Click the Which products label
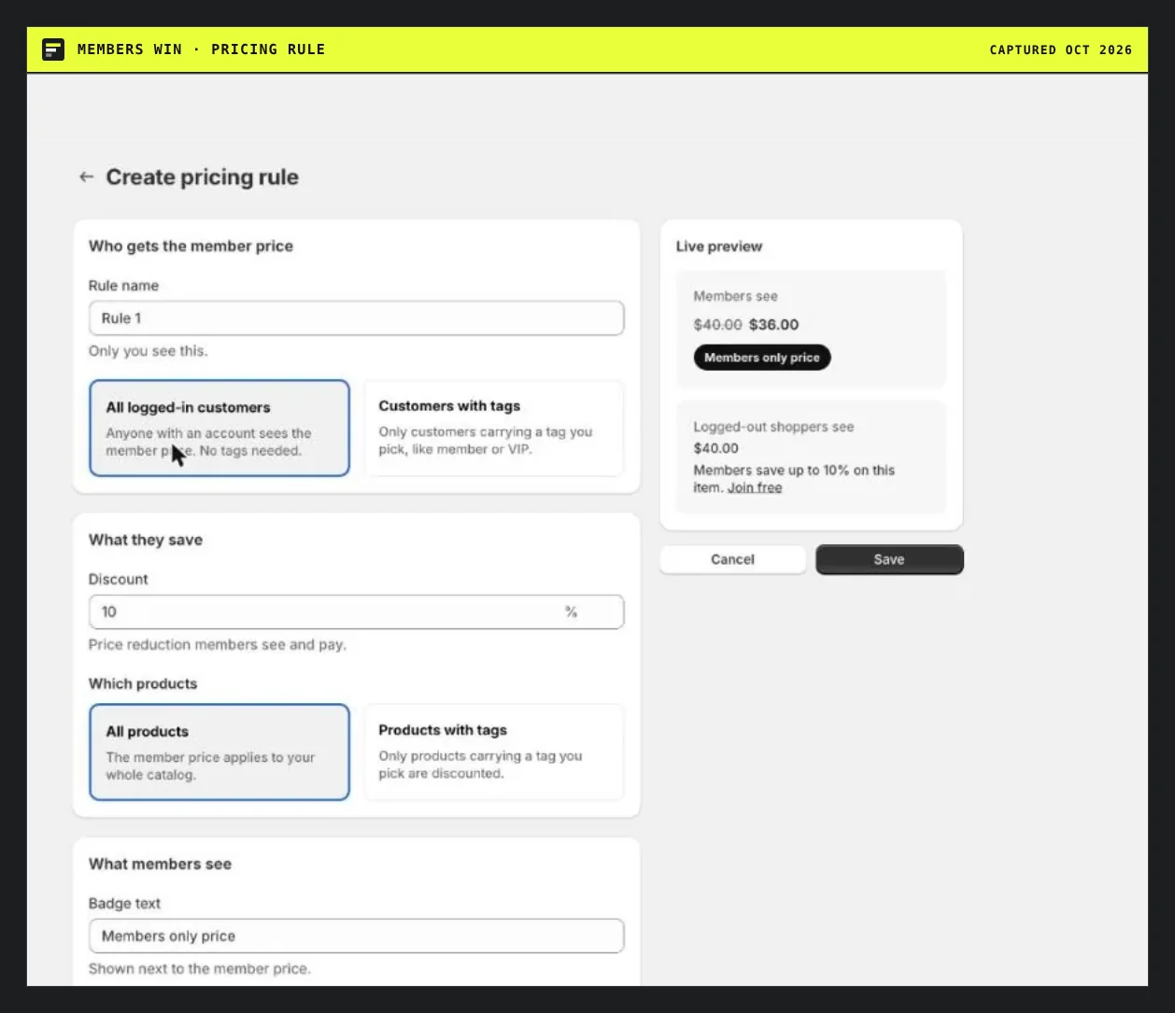This screenshot has height=1013, width=1175. point(143,683)
